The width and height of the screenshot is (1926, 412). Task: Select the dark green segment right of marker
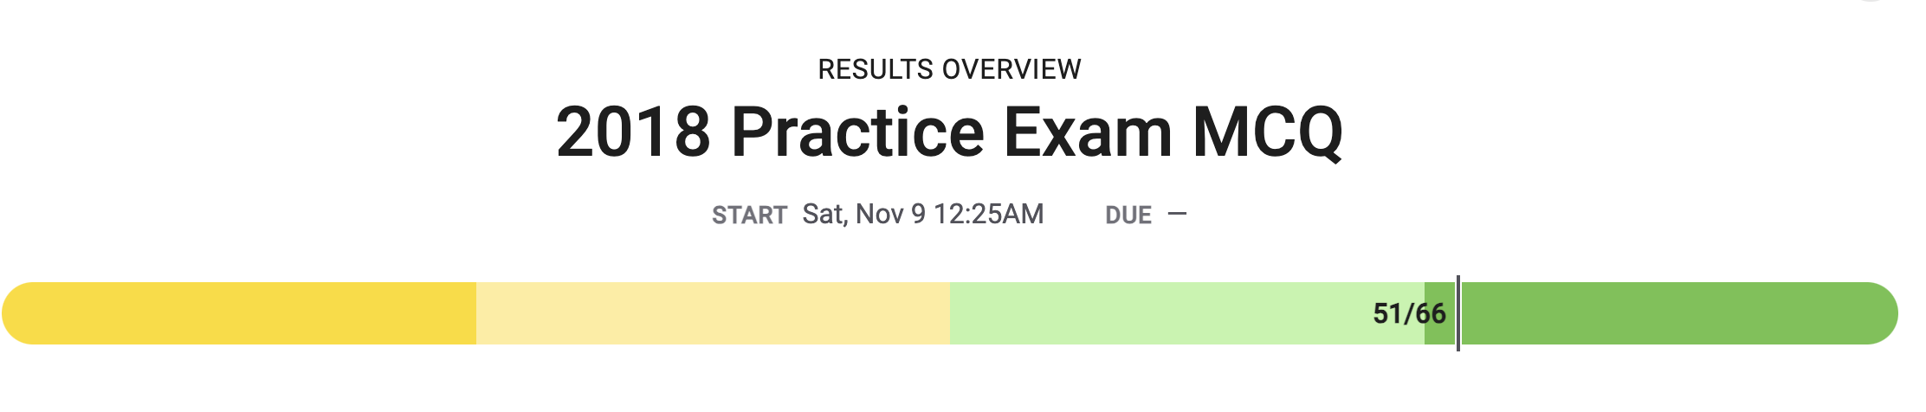(x=1678, y=313)
